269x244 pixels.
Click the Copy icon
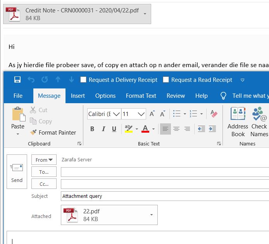point(33,121)
